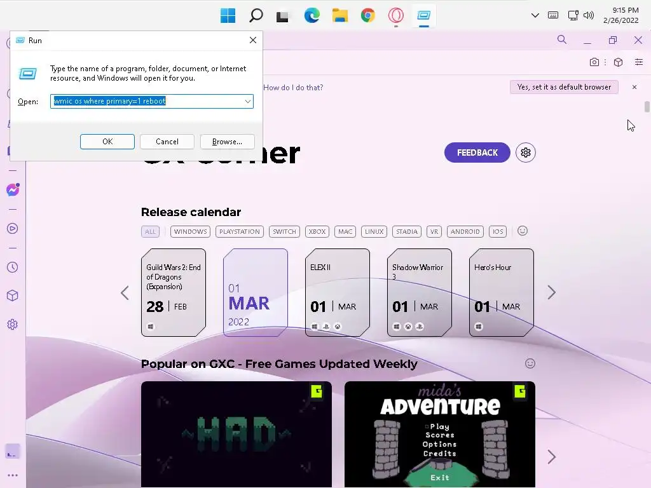Screen dimensions: 651x488
Task: Open sidebar three-dots menu
Action: click(x=13, y=475)
